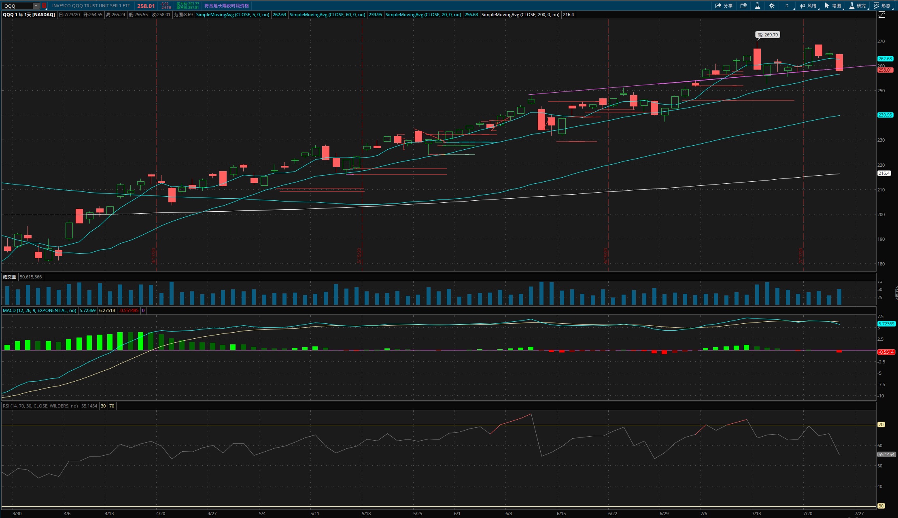Select the RSI (14, 70, 30, CLOSE, WILDERS, no) label

40,406
